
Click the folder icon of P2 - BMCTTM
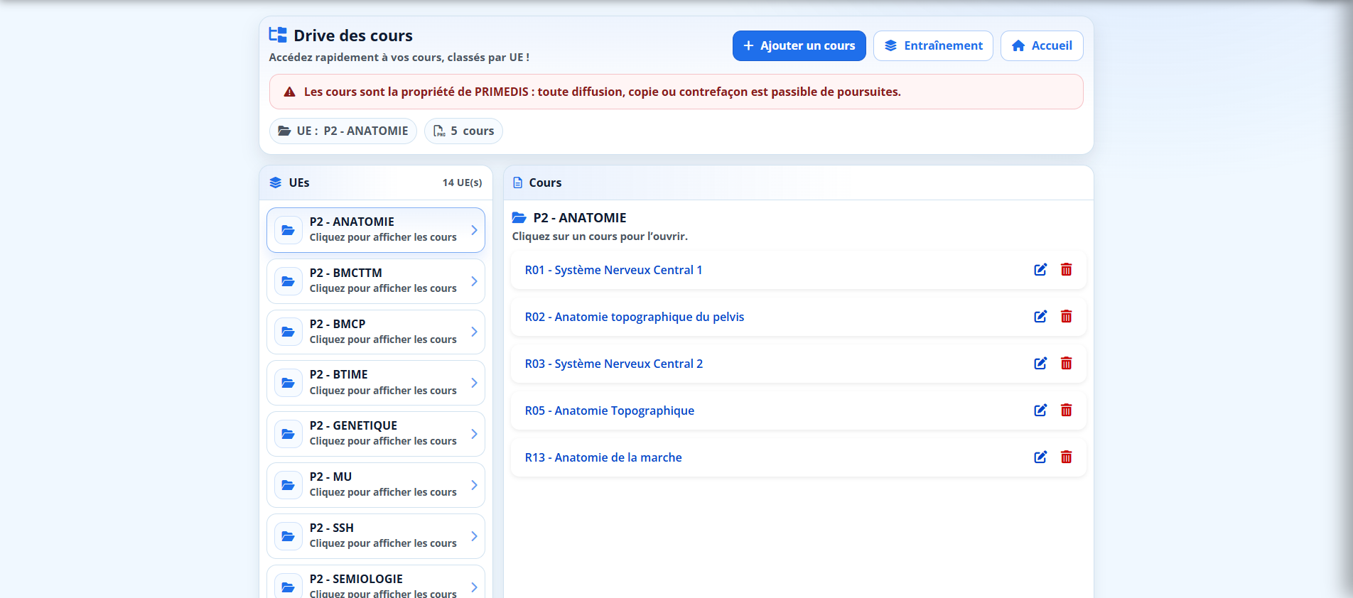pos(288,281)
